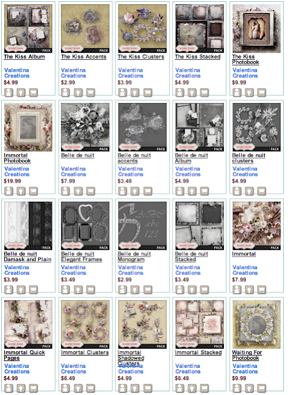Open The Kiss Stacked product link
The height and width of the screenshot is (395, 288).
click(x=197, y=57)
